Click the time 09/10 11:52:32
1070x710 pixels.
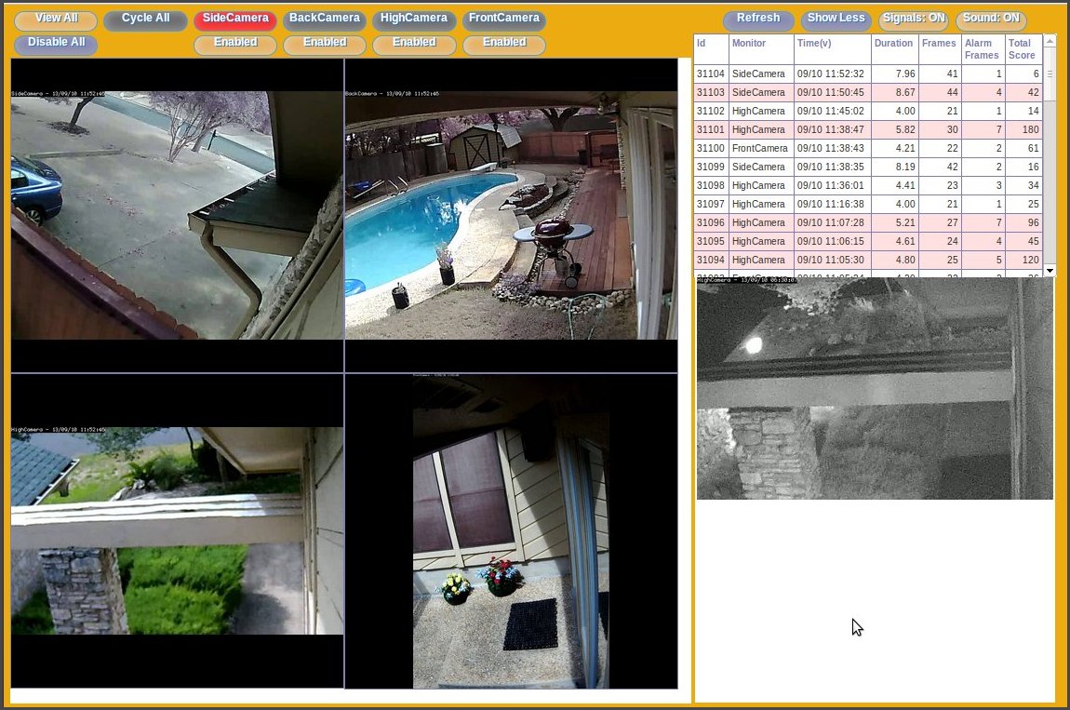coord(831,74)
